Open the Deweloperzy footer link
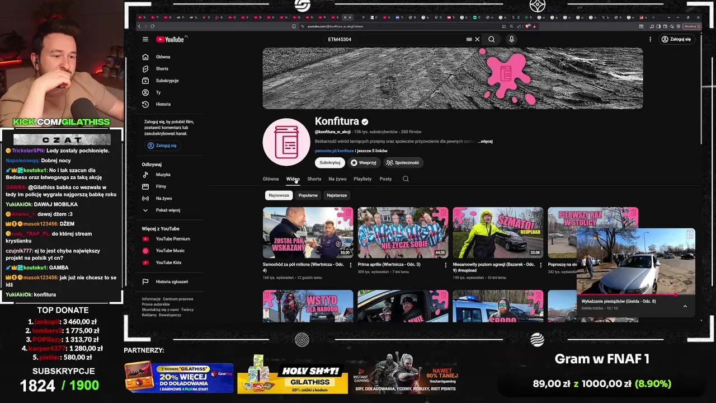This screenshot has height=403, width=716. point(169,315)
